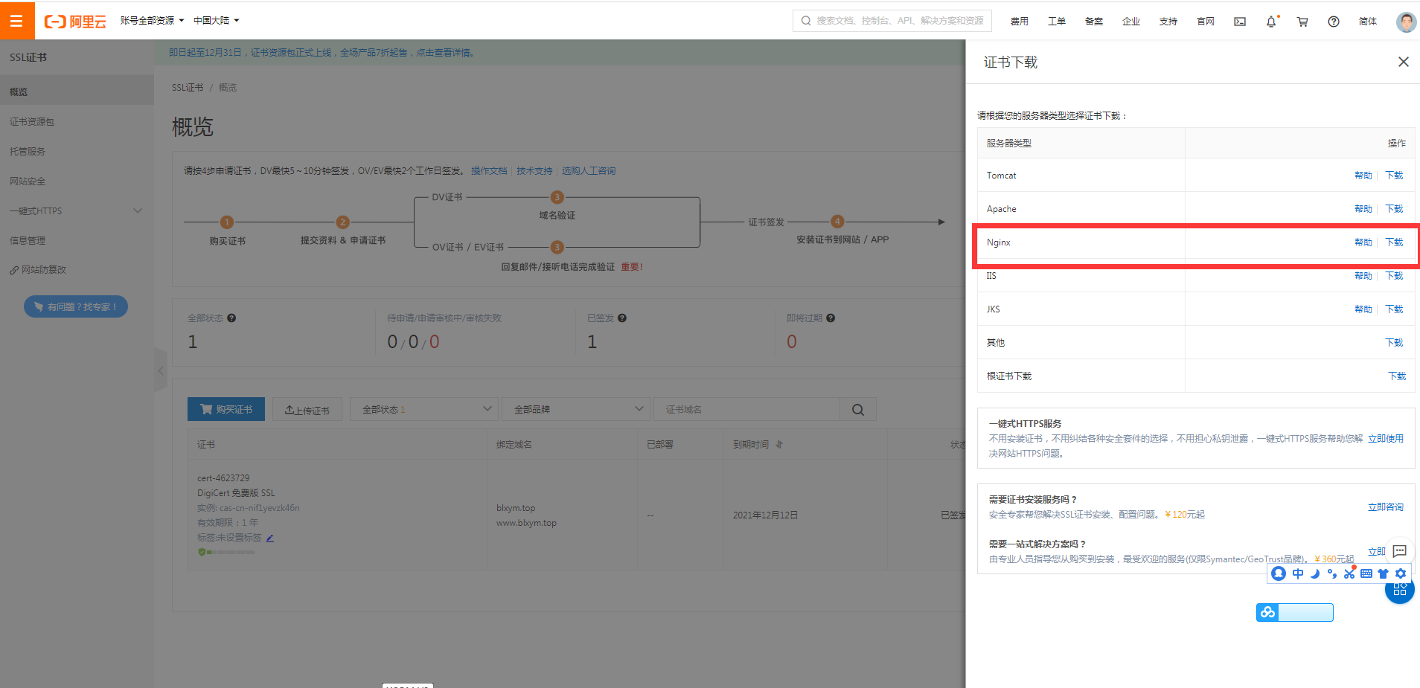
Task: Click the 有问题?找专家! button
Action: point(76,306)
